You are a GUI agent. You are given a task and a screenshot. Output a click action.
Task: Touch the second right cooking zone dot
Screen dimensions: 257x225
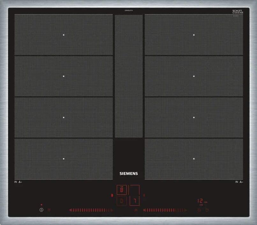tap(194, 76)
